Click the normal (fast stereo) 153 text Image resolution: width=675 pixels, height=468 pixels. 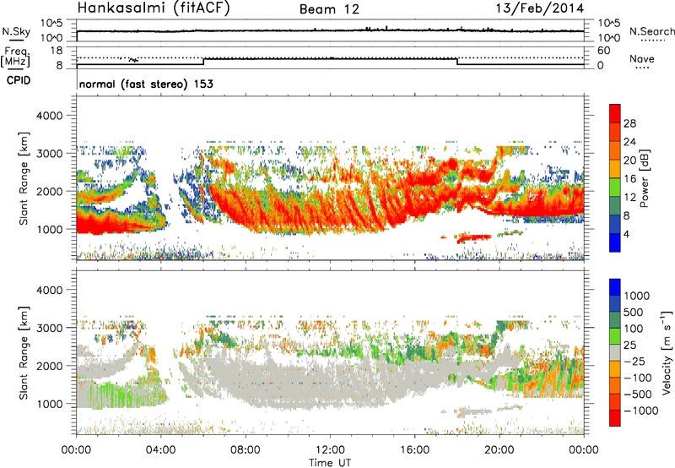146,84
